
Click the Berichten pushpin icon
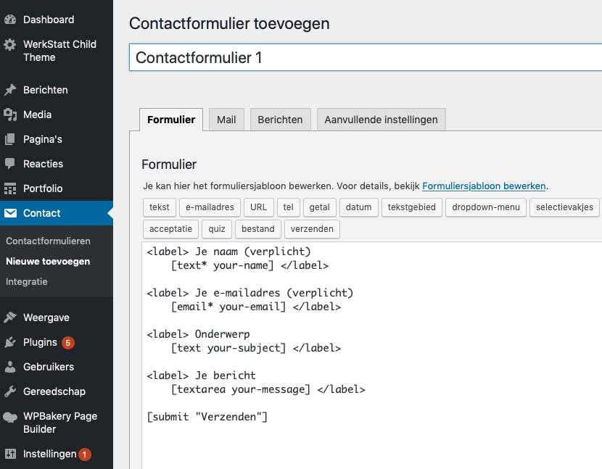click(x=10, y=90)
